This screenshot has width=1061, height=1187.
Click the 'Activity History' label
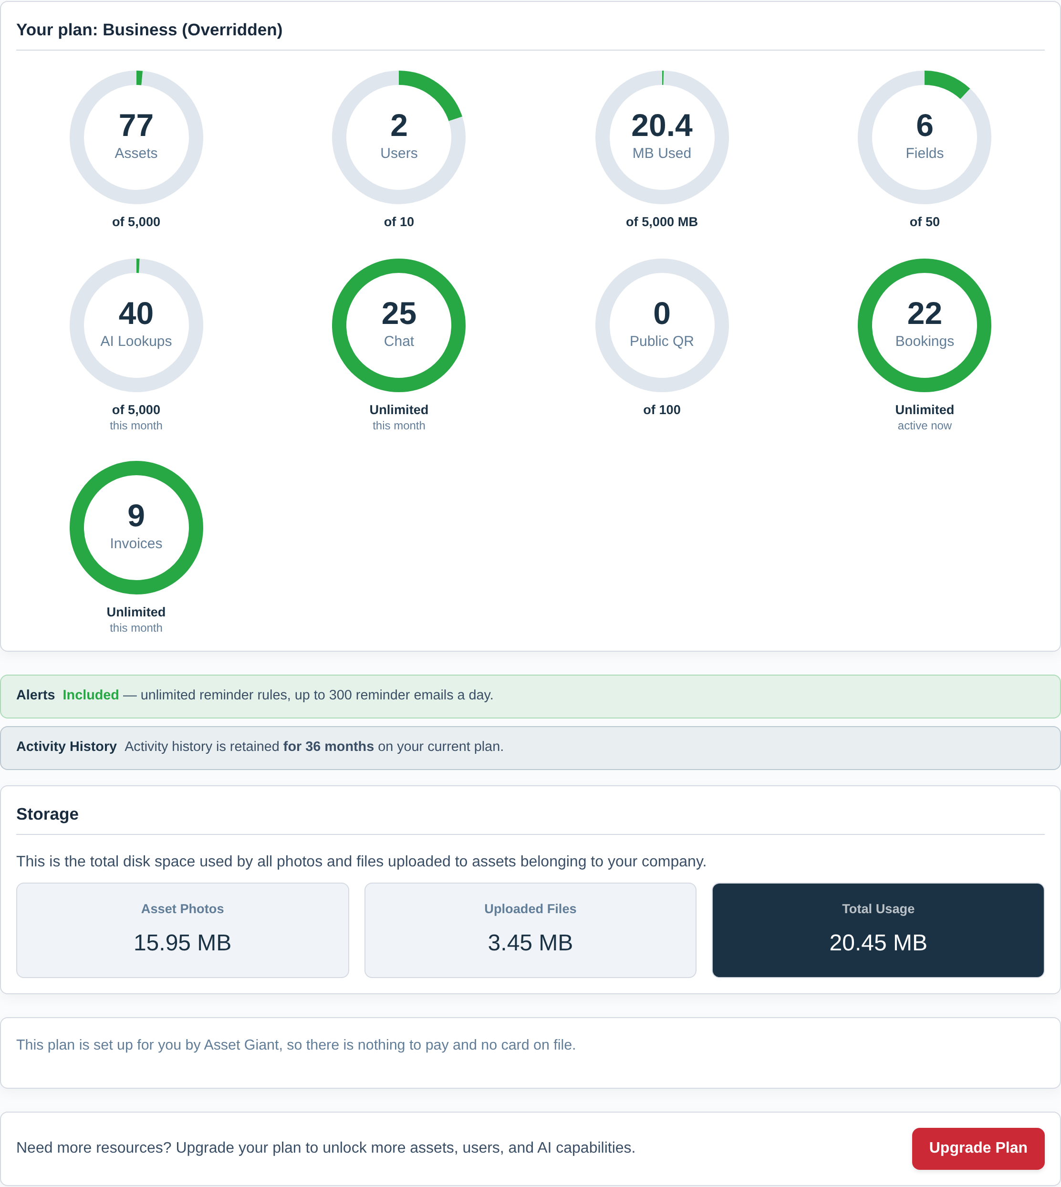(x=66, y=746)
